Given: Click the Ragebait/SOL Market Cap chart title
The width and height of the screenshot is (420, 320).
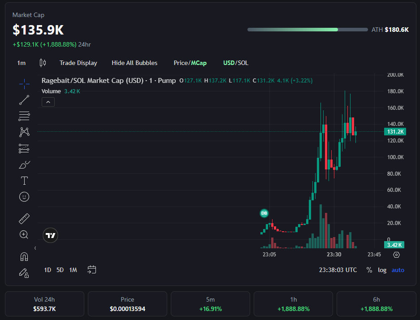Looking at the screenshot, I should [x=108, y=81].
